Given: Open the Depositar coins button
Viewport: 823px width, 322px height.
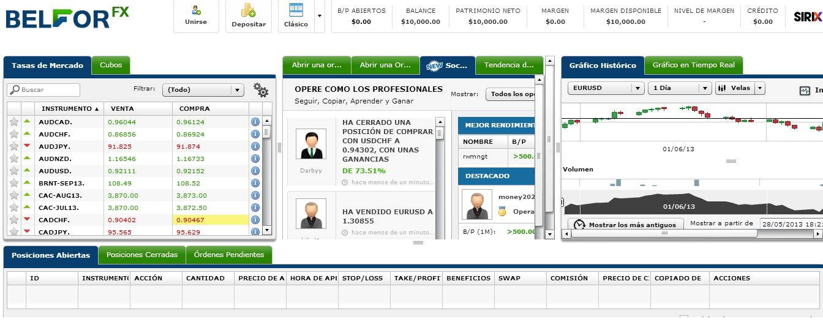Looking at the screenshot, I should pyautogui.click(x=249, y=16).
